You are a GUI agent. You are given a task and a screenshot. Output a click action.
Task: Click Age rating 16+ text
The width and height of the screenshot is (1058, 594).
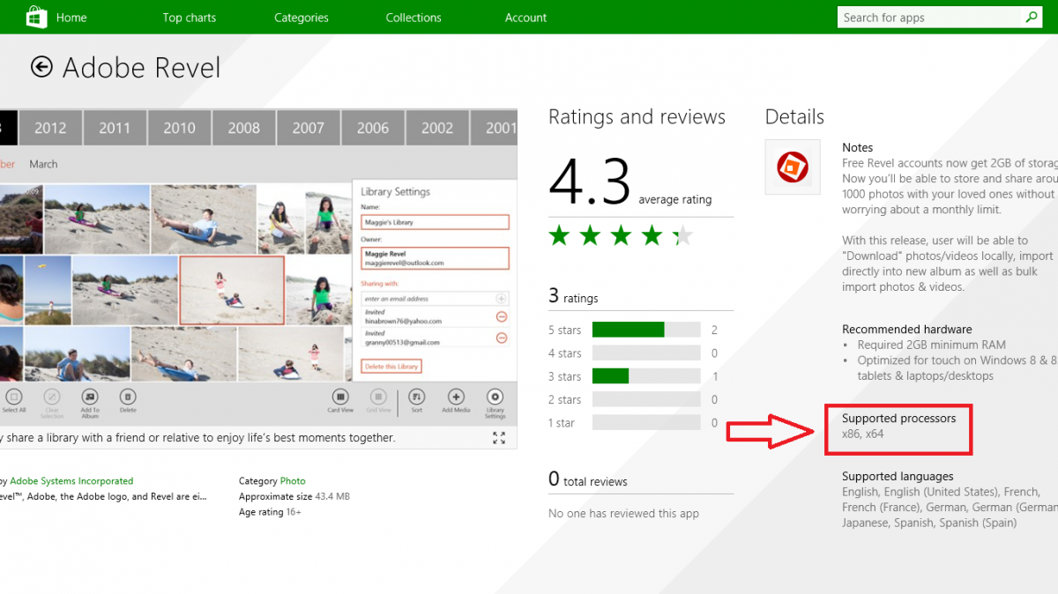(270, 512)
